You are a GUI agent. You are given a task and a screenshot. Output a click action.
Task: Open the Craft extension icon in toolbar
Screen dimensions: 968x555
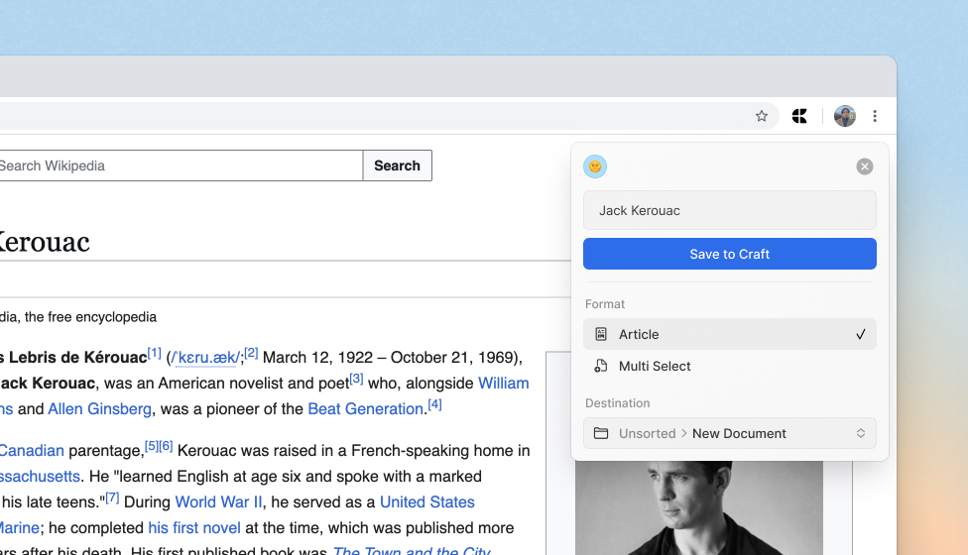pos(799,116)
